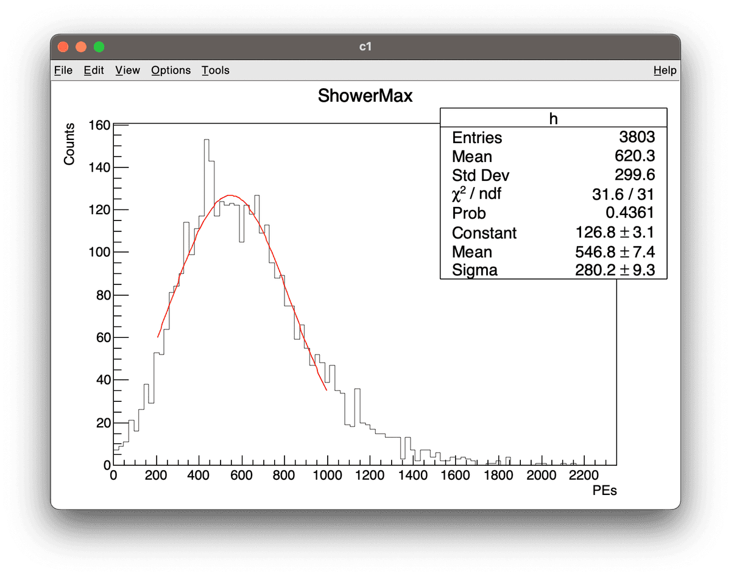Open the Help menu
This screenshot has height=576, width=731.
pyautogui.click(x=665, y=70)
